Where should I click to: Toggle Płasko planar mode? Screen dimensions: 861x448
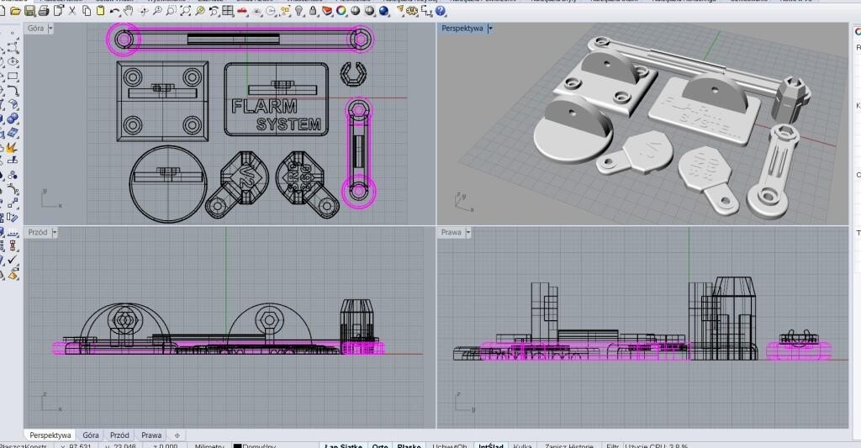[409, 445]
